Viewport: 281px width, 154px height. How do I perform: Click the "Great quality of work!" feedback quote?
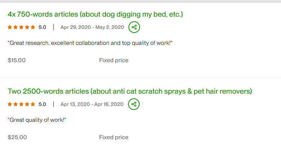coord(37,120)
